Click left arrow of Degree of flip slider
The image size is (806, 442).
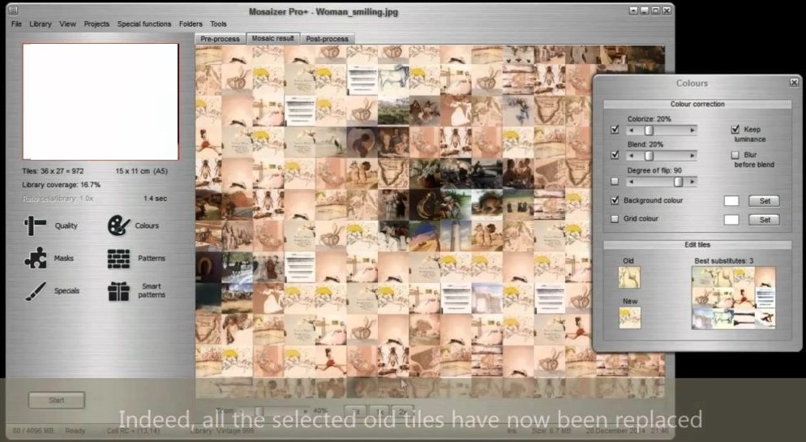[631, 182]
